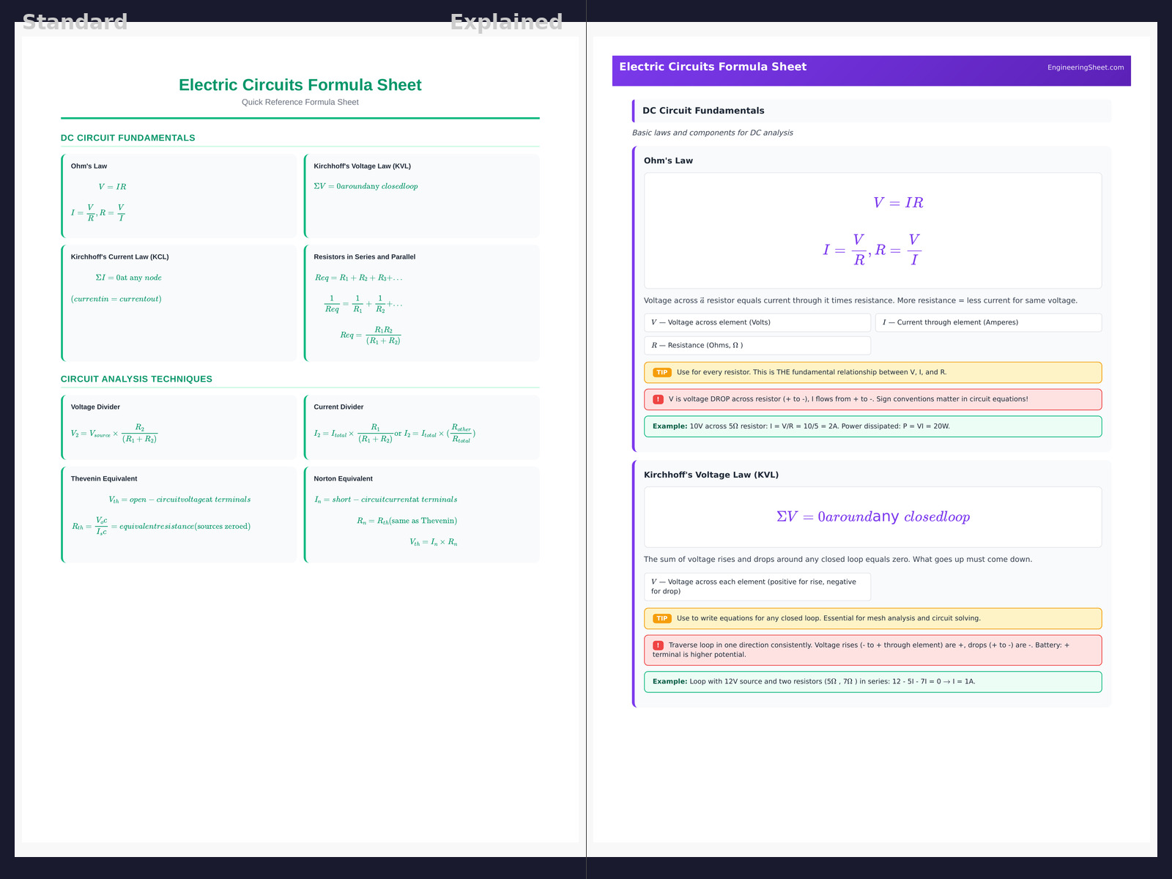This screenshot has width=1172, height=879.
Task: Click the red warning icon under Ohm's Law
Action: click(x=658, y=399)
